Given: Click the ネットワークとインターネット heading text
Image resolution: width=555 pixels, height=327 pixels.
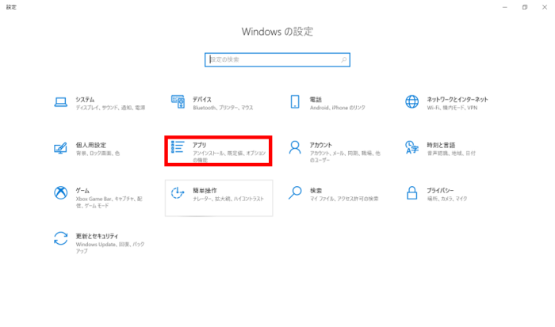Looking at the screenshot, I should pyautogui.click(x=457, y=100).
